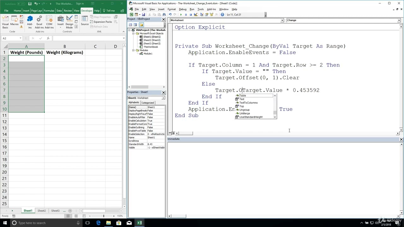Image resolution: width=404 pixels, height=227 pixels.
Task: Collapse the Modules folder node
Action: pos(133,50)
